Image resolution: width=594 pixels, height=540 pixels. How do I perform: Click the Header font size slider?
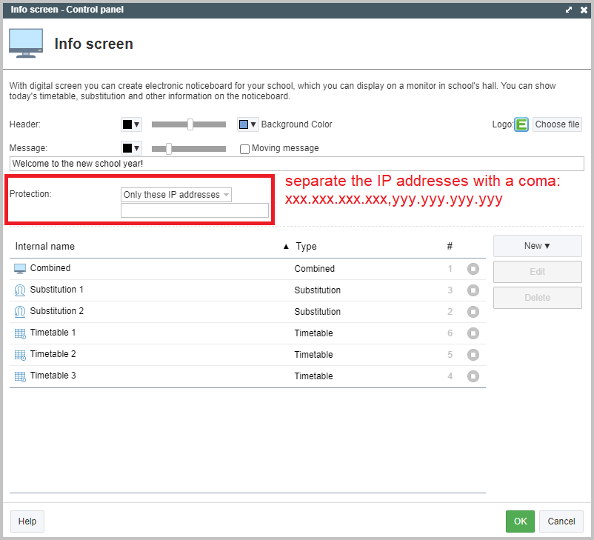point(189,124)
